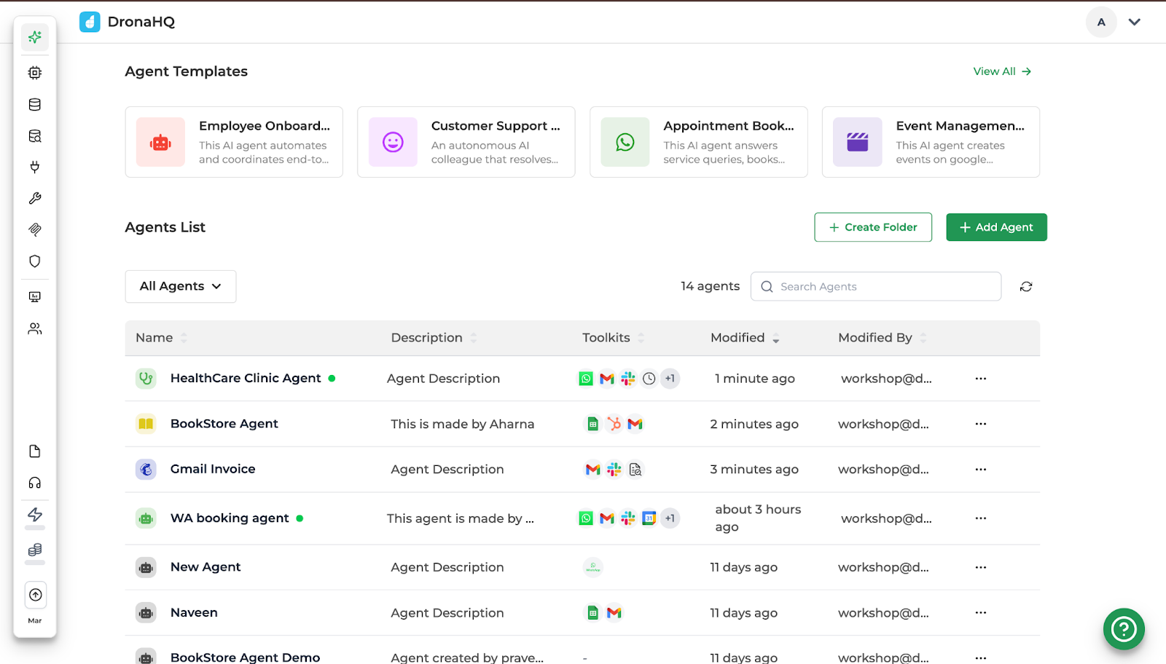Expand the account menu chevron
This screenshot has width=1166, height=664.
(x=1134, y=22)
